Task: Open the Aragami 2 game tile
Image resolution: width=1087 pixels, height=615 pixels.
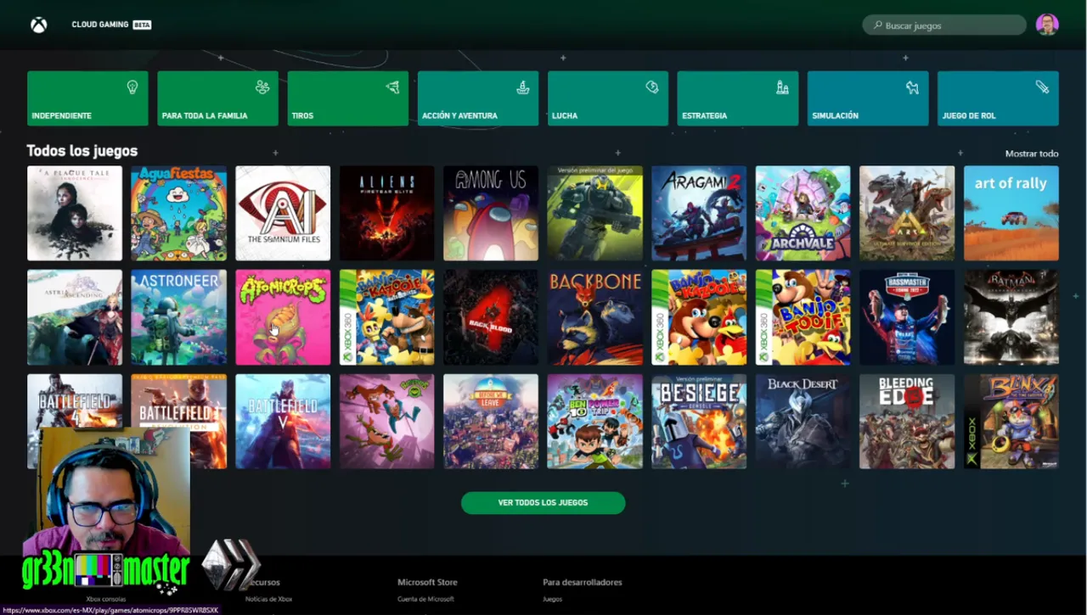Action: pos(699,213)
